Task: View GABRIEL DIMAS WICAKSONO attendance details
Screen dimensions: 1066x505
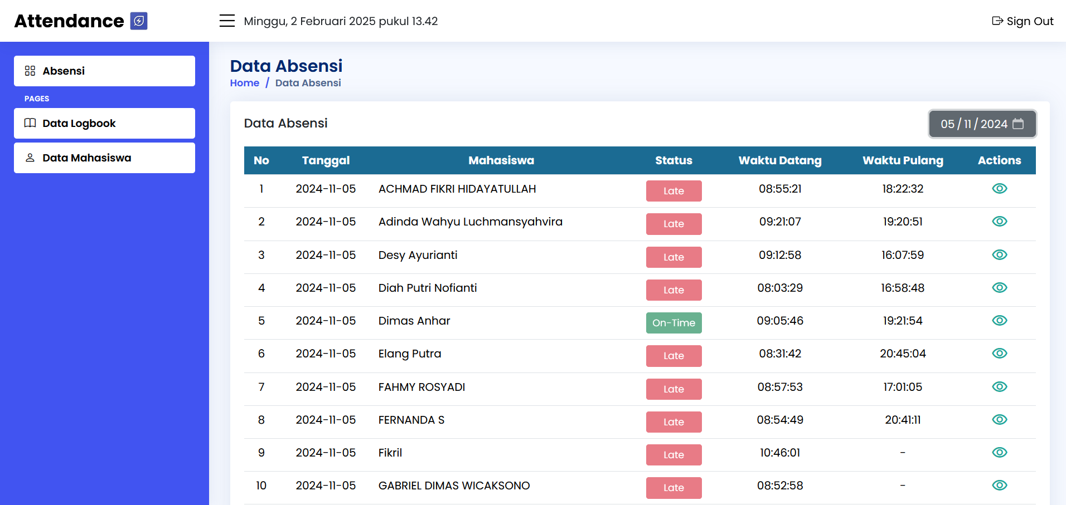Action: coord(999,486)
